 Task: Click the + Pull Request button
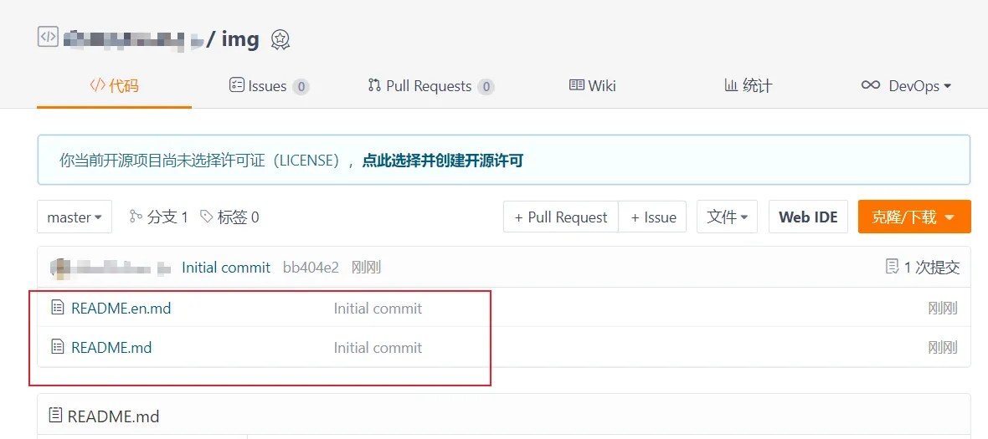pos(560,217)
